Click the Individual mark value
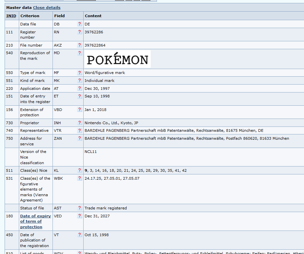The height and width of the screenshot is (254, 304). (99, 80)
